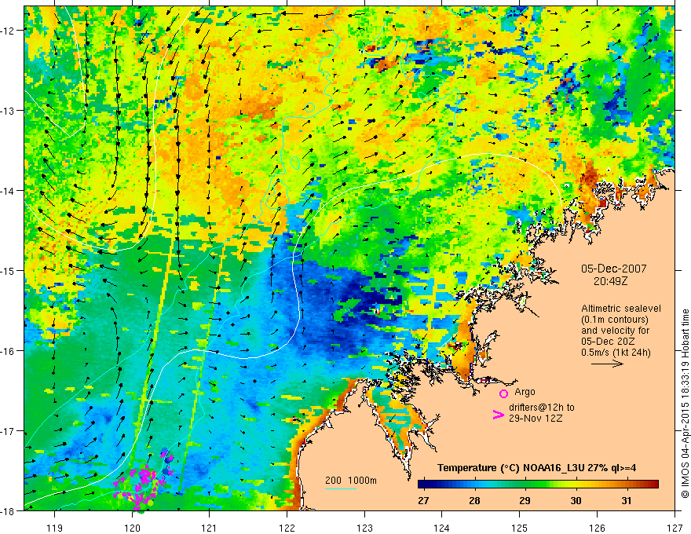The width and height of the screenshot is (691, 534).
Task: Click latitude axis label -13
Action: click(9, 111)
